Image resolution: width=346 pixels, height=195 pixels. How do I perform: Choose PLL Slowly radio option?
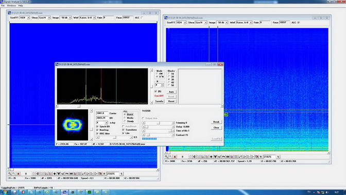(x=125, y=121)
